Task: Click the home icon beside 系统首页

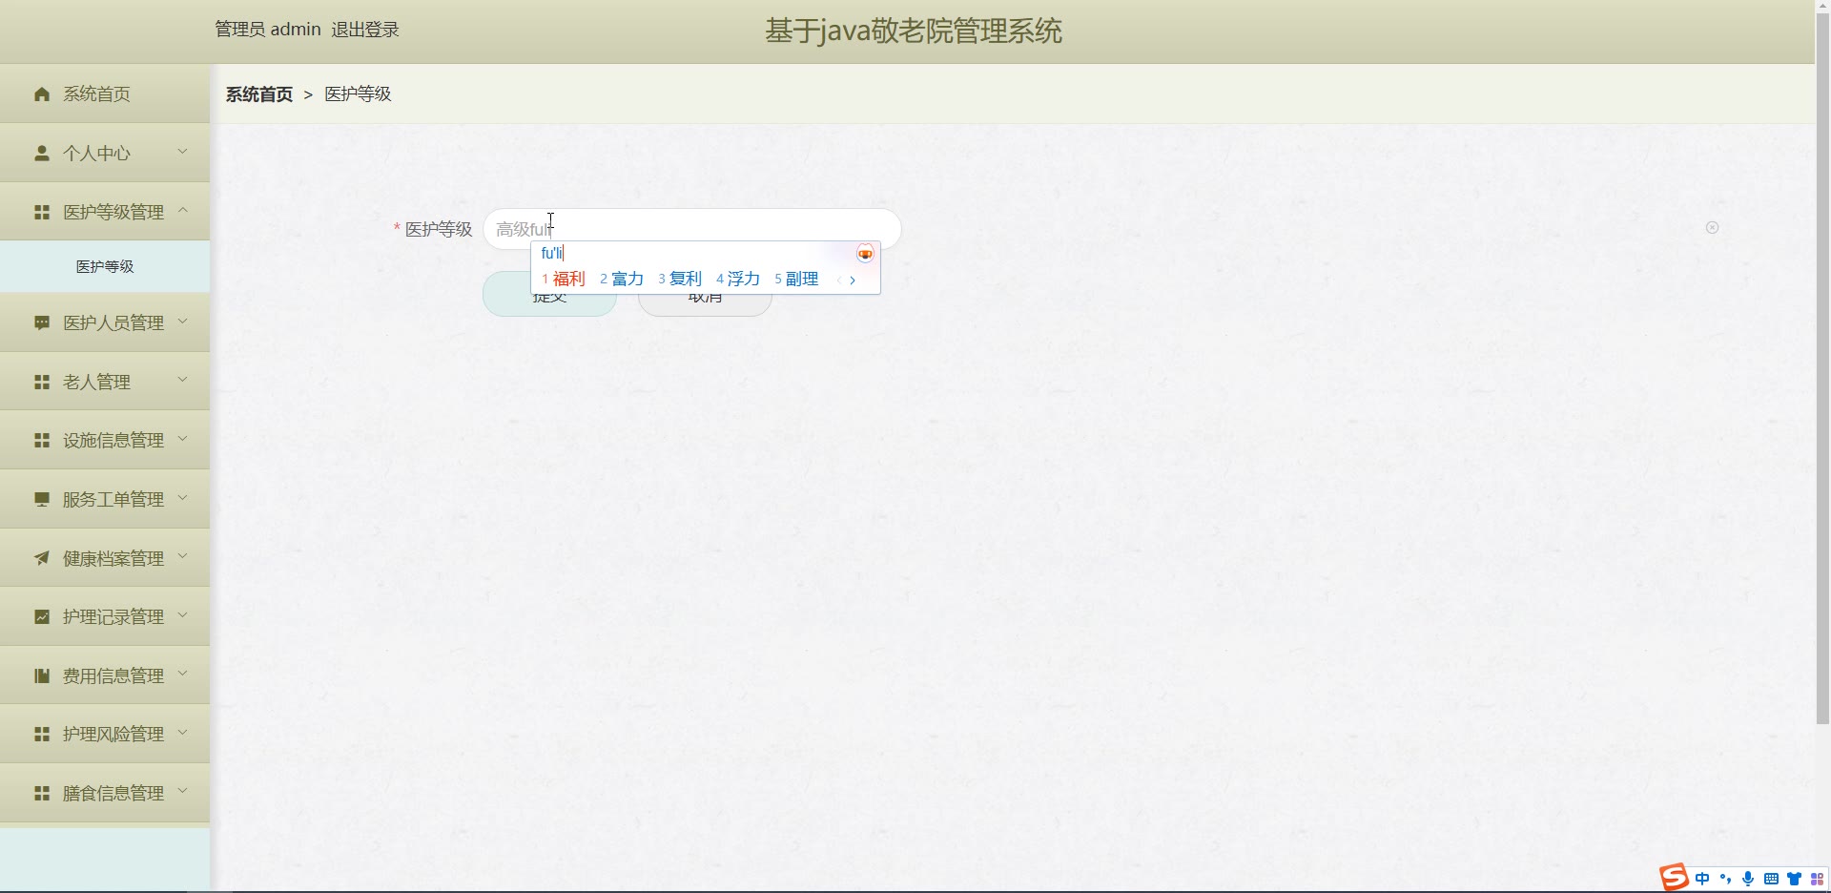Action: (x=42, y=93)
